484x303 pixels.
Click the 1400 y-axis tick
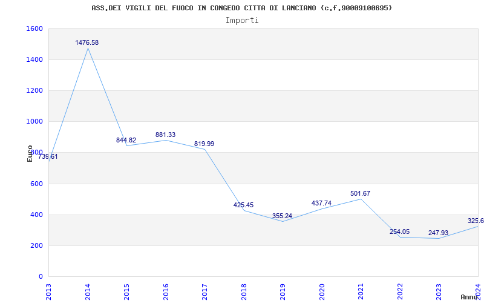click(x=34, y=59)
